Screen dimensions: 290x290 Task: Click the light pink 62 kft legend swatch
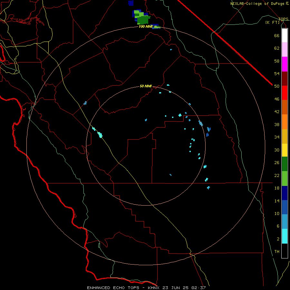coord(285,49)
